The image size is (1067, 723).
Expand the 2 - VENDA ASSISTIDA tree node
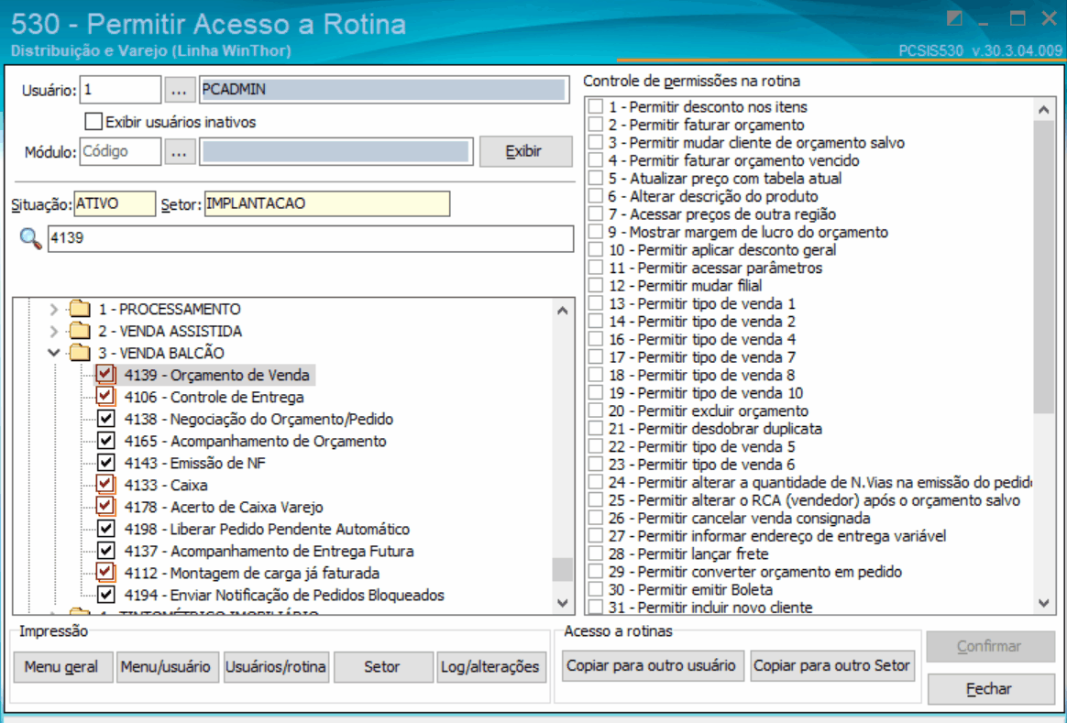[x=54, y=331]
